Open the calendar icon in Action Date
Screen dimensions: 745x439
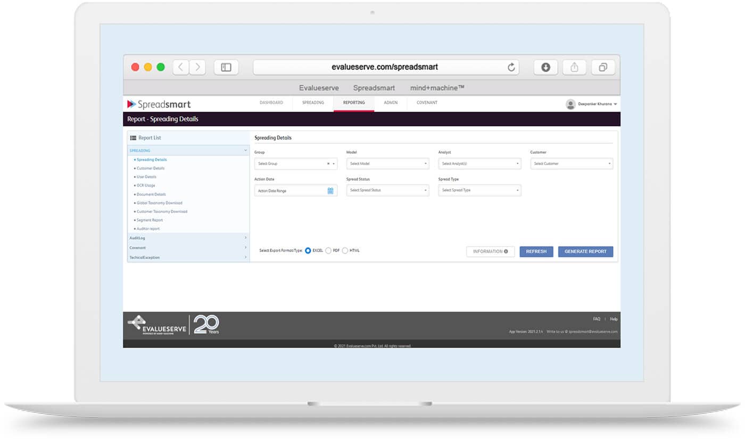point(330,191)
